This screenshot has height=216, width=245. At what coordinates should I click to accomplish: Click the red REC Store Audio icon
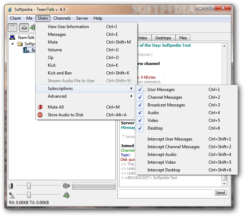click(40, 115)
